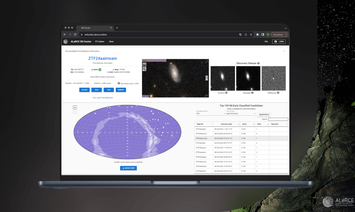Zoom in on the sky map with plus
The width and height of the screenshot is (355, 212).
point(75,107)
